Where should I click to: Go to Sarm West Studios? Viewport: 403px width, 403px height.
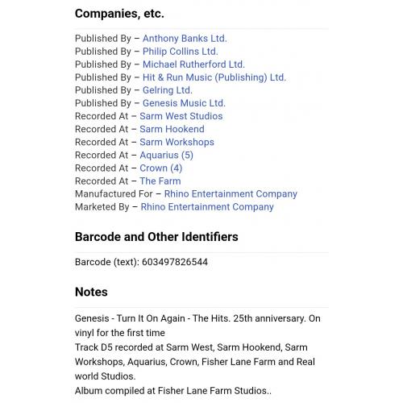point(181,116)
